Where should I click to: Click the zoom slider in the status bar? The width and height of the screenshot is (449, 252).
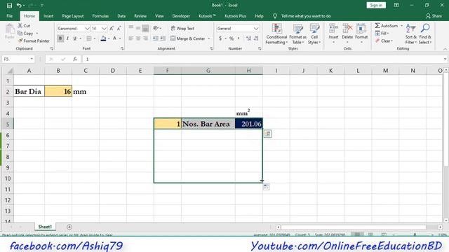click(415, 234)
